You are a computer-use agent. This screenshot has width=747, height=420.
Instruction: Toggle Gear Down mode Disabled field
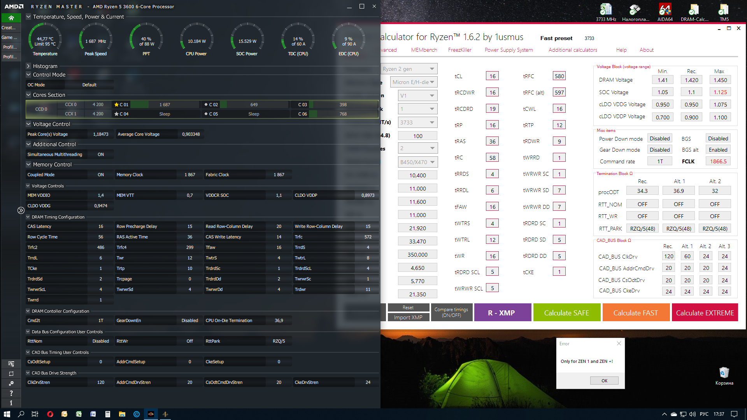point(659,150)
